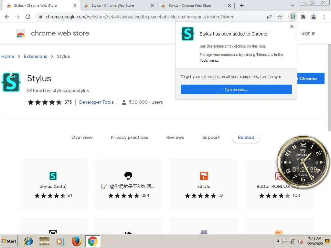The height and width of the screenshot is (248, 331).
Task: Go back with the browser back arrow
Action: click(7, 17)
